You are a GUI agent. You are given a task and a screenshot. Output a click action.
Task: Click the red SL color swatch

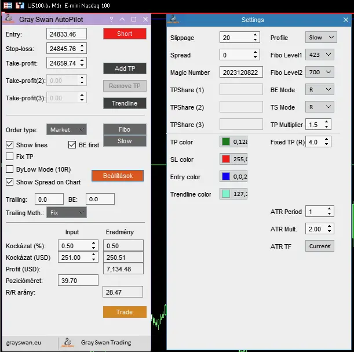[x=226, y=159]
